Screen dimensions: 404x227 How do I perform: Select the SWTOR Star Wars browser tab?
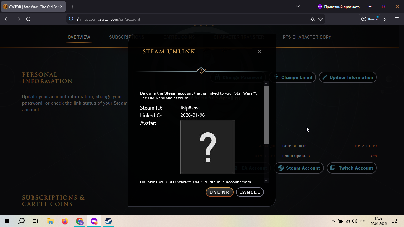point(33,7)
